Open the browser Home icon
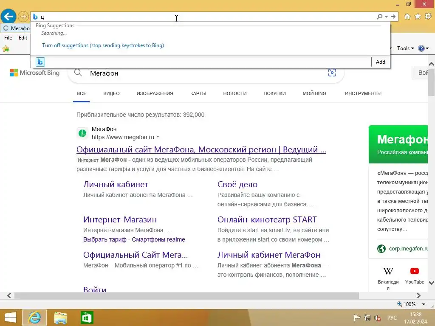435x326 pixels. (407, 17)
